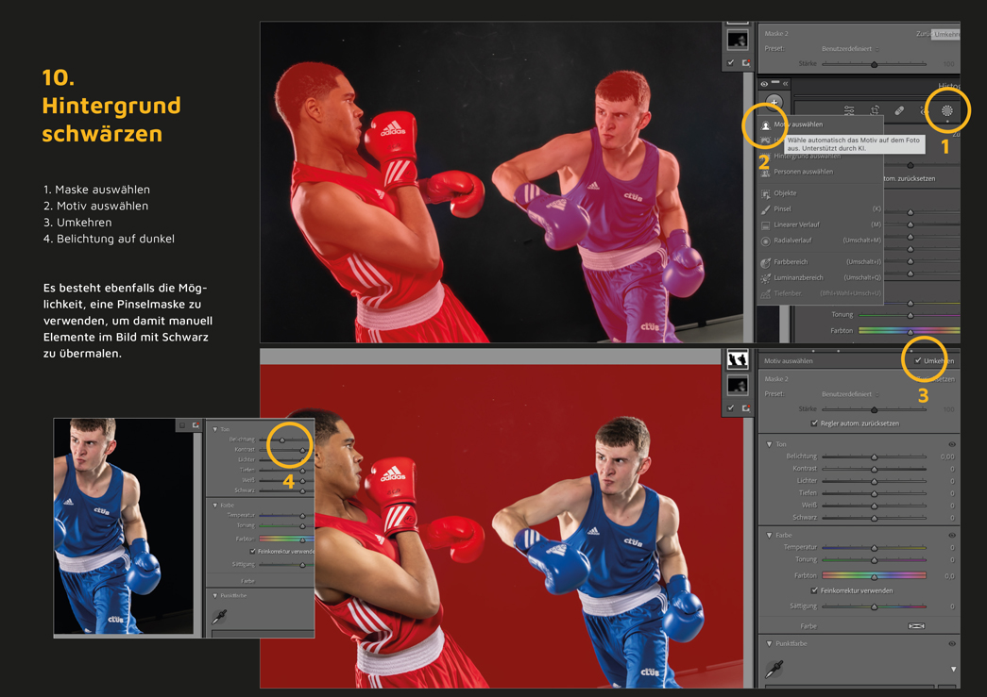Screen dimensions: 987x697
Task: Select the Healing bandage tool in top toolbar
Action: pos(899,110)
